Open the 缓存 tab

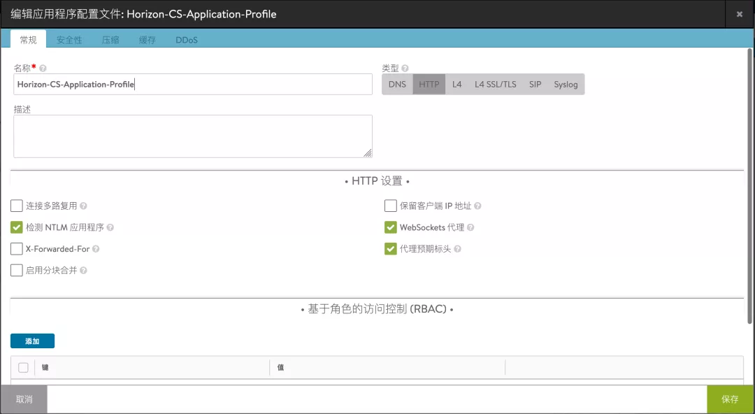(148, 40)
